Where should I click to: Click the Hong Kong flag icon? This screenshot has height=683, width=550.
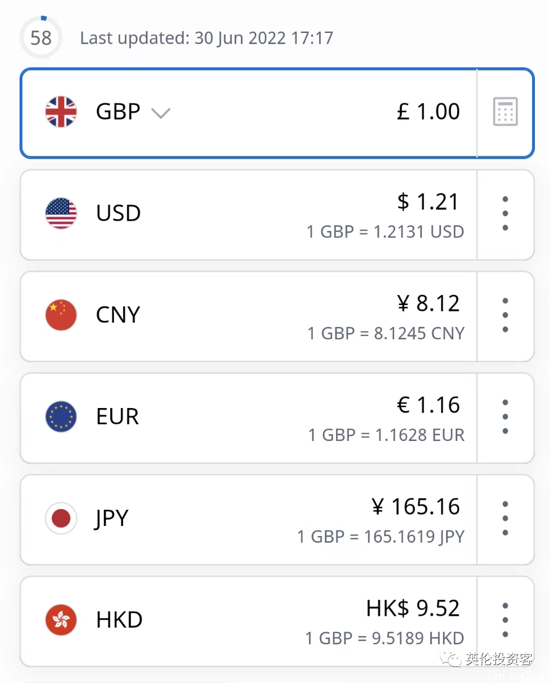61,620
